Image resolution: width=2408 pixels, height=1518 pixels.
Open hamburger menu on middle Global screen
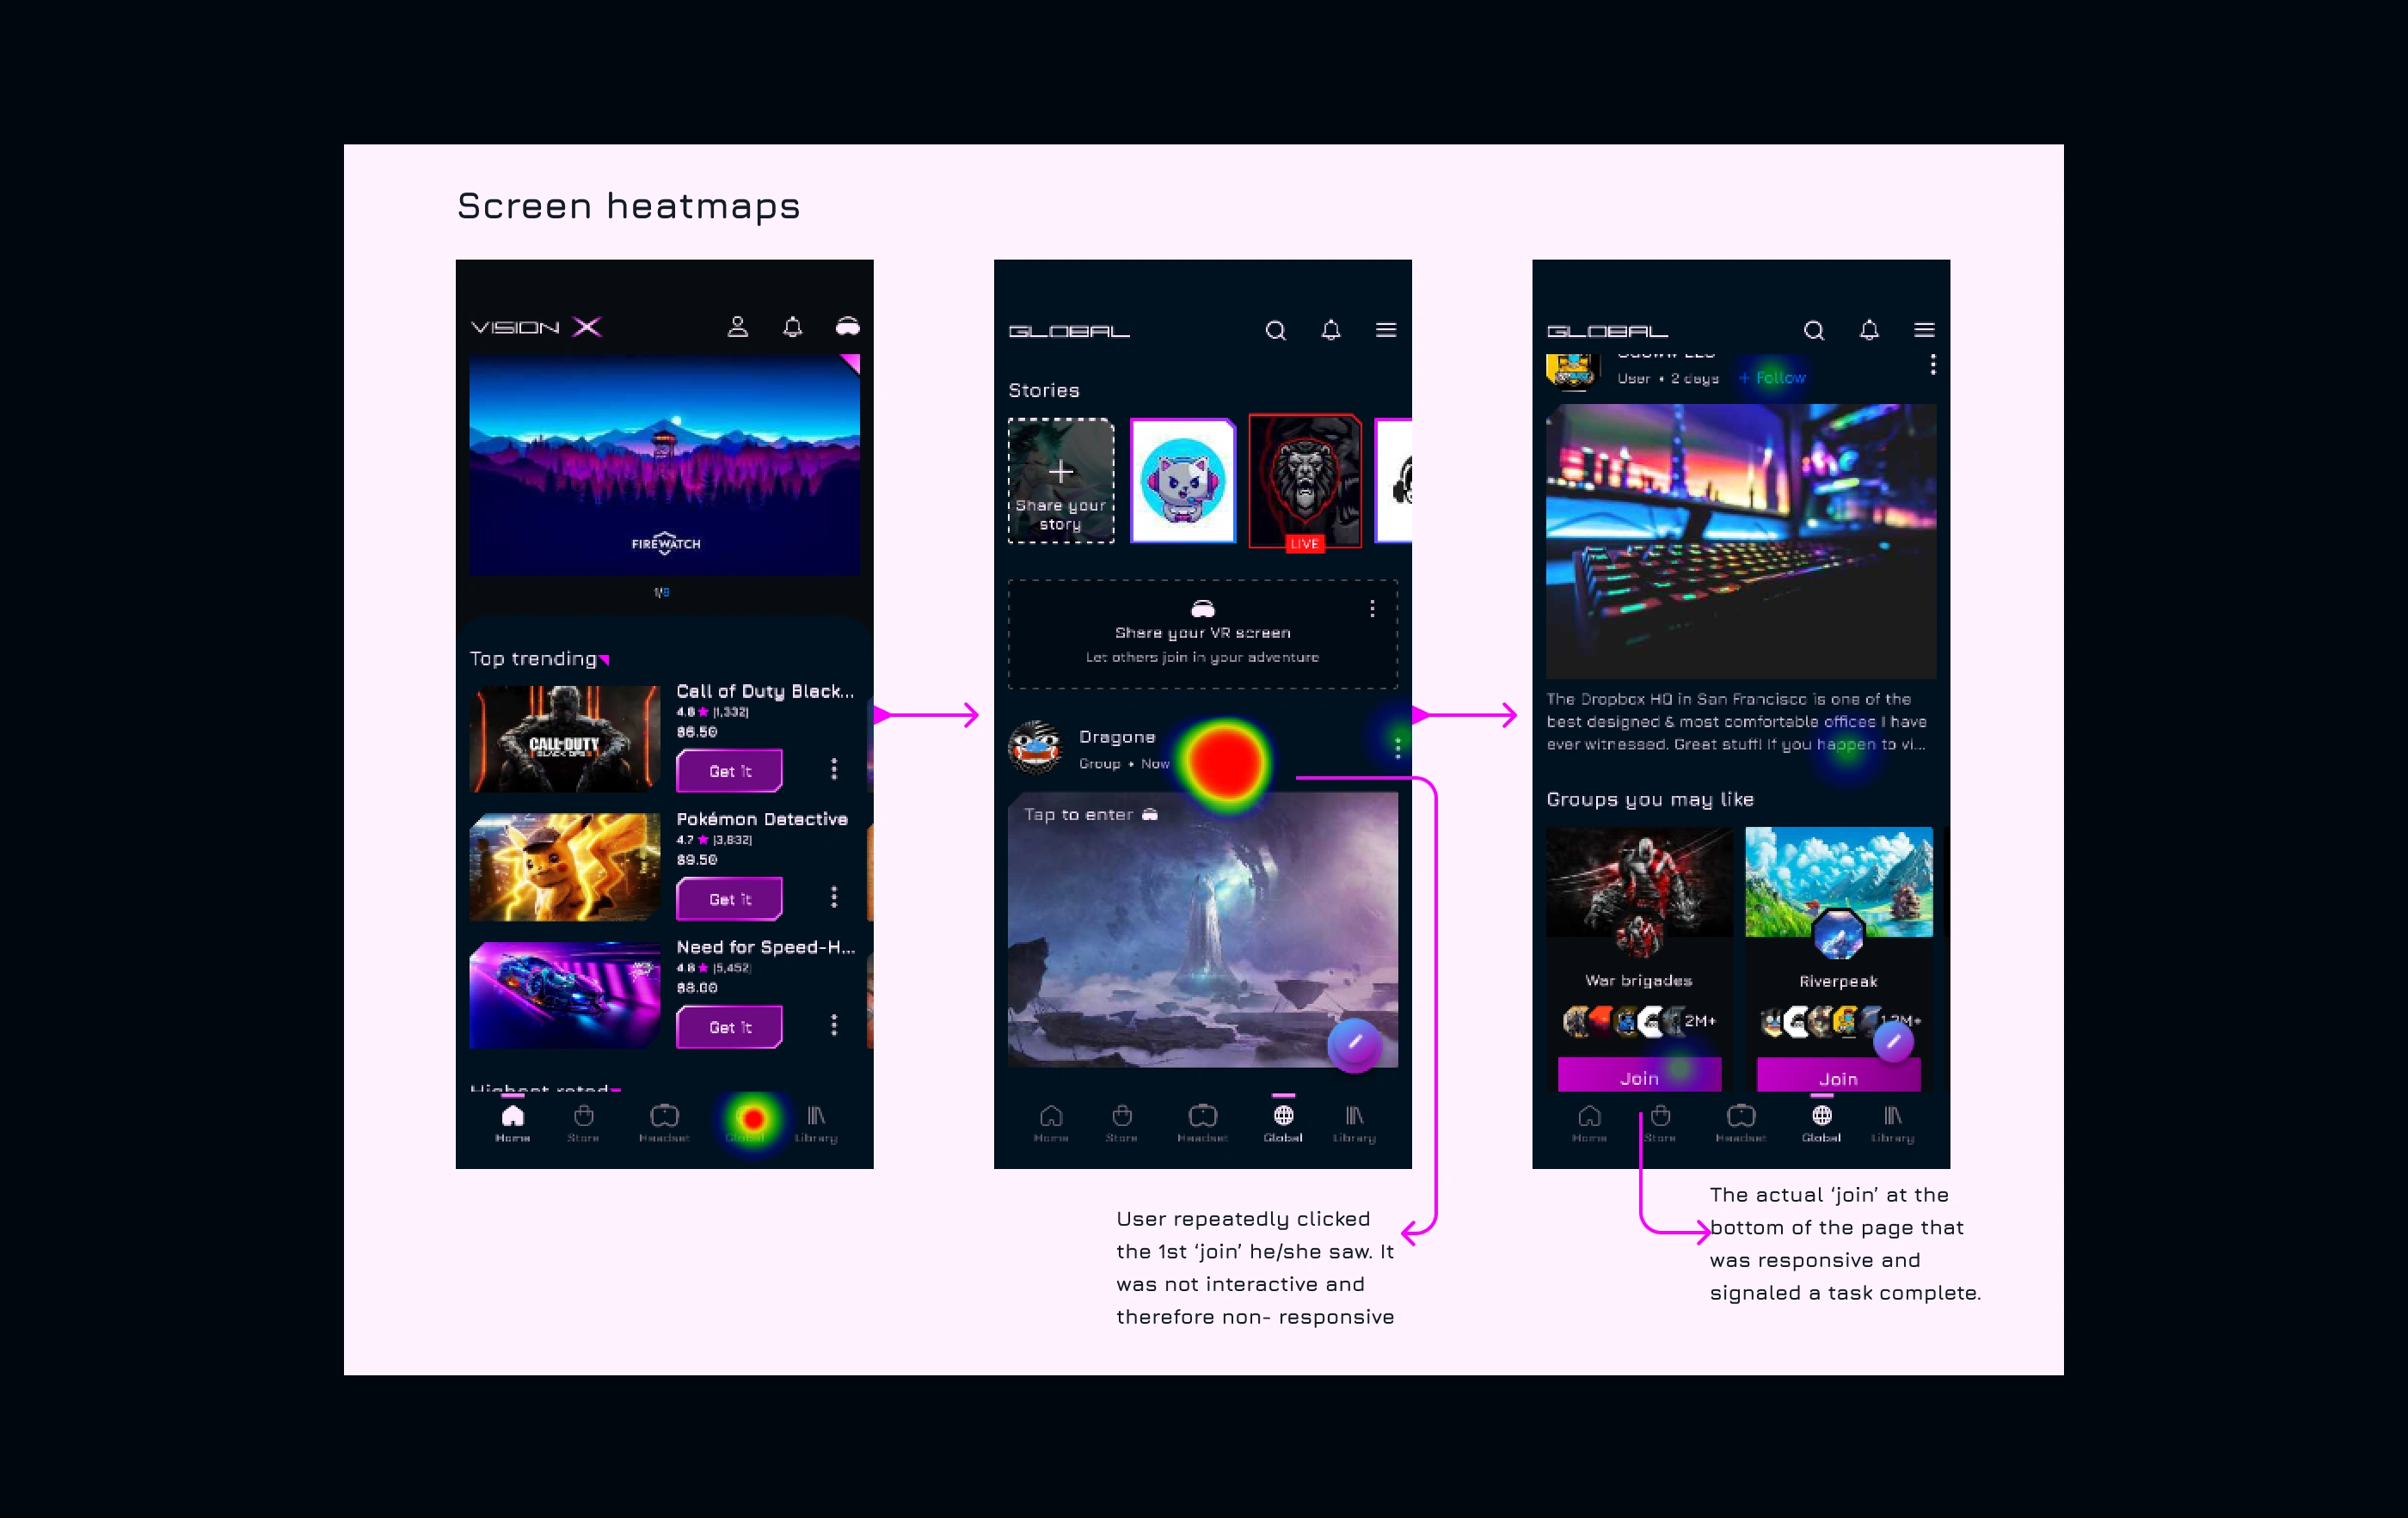[x=1385, y=330]
